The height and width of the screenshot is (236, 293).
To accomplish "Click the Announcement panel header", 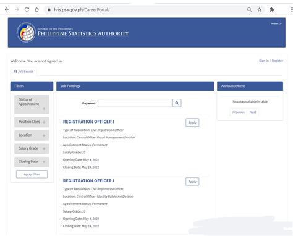I will tap(250, 86).
